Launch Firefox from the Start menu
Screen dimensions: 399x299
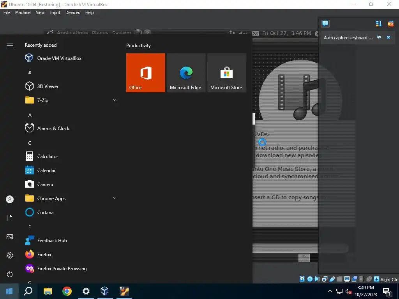click(x=70, y=254)
